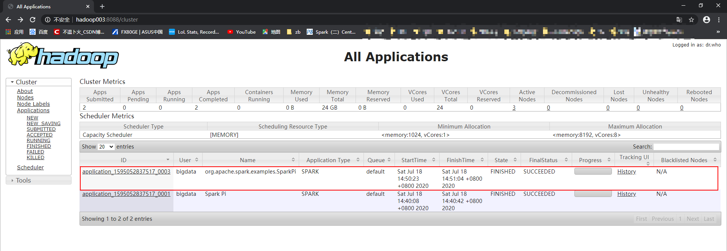Open application_1595052837517_0003 details
727x251 pixels.
pos(126,172)
